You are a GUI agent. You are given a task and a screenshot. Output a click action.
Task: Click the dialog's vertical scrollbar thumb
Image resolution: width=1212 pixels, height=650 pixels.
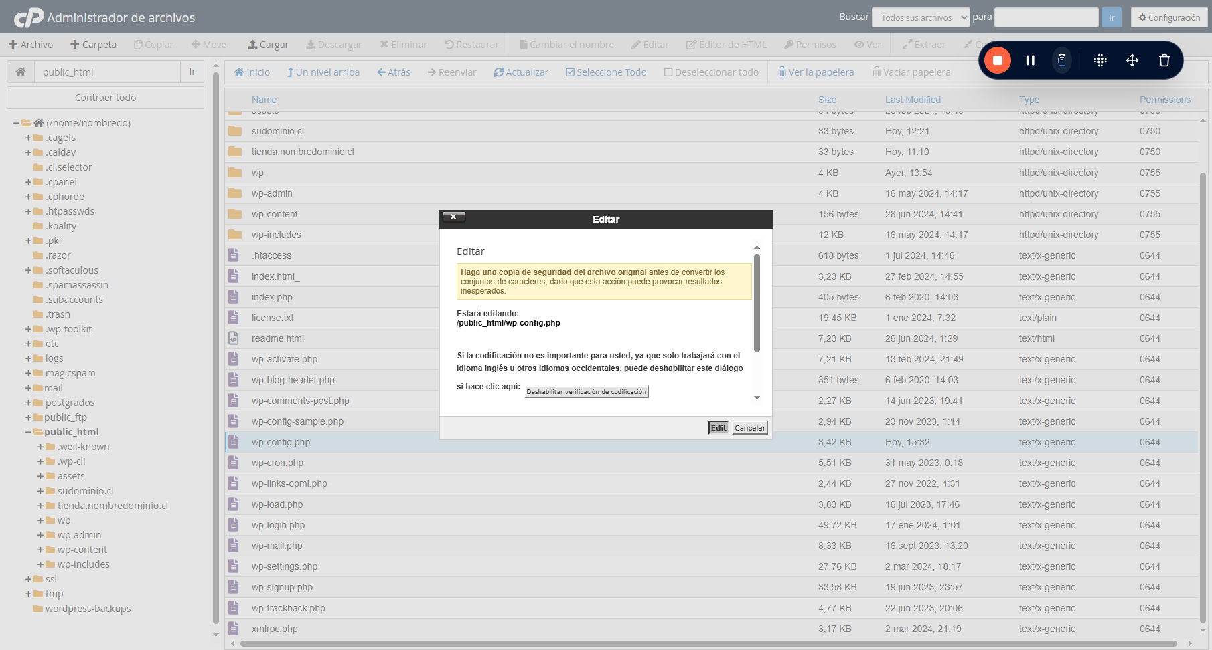(757, 302)
